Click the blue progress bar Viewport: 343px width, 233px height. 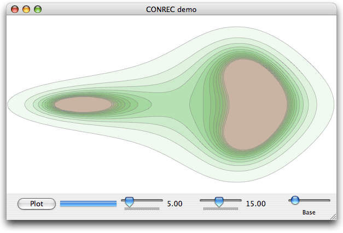(88, 204)
